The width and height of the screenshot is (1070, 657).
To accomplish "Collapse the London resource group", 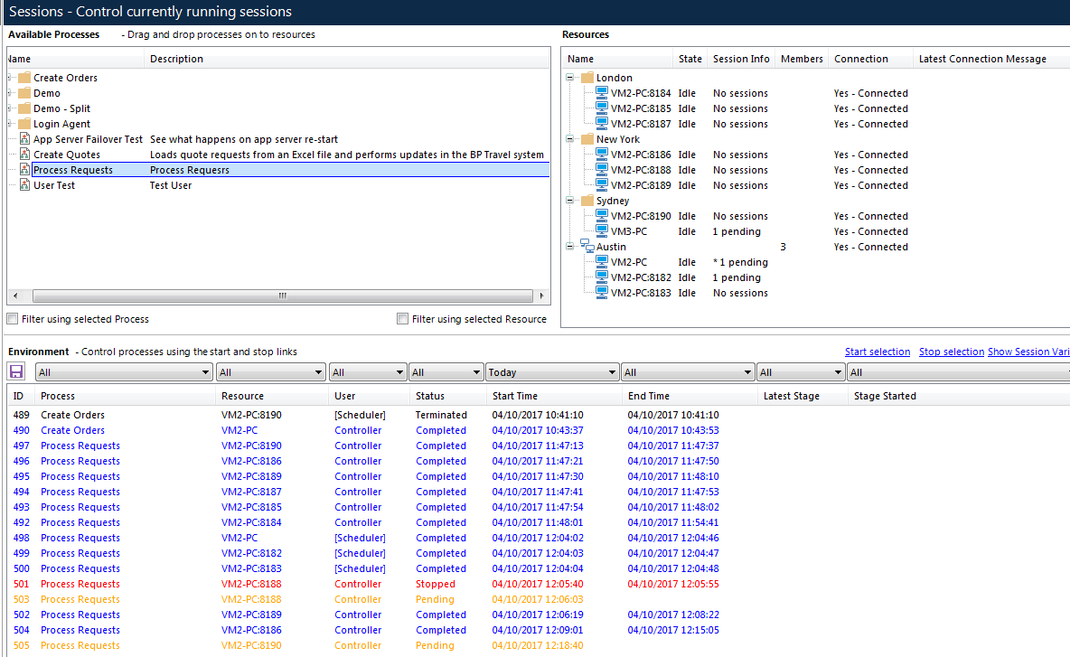I will (570, 78).
